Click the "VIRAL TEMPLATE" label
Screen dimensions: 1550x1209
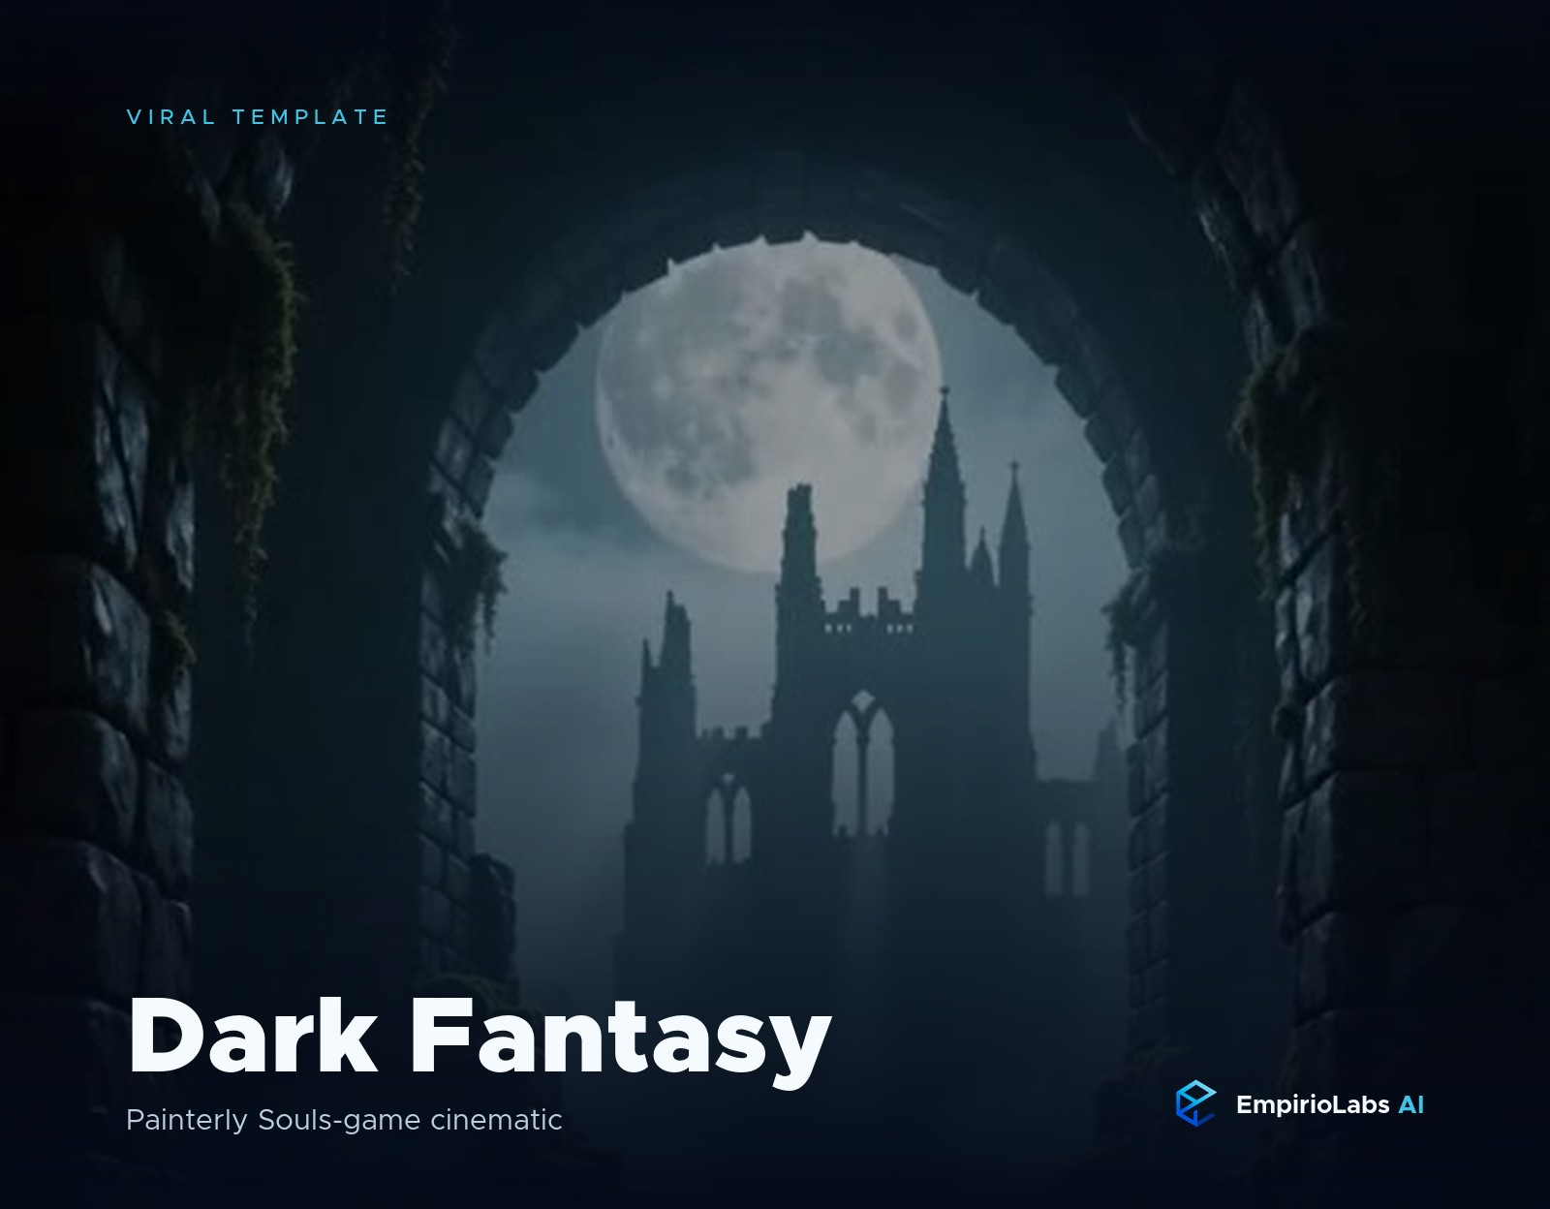pyautogui.click(x=258, y=117)
